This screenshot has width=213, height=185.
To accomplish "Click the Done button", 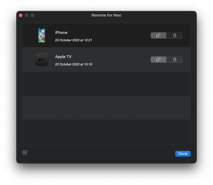I will (183, 154).
